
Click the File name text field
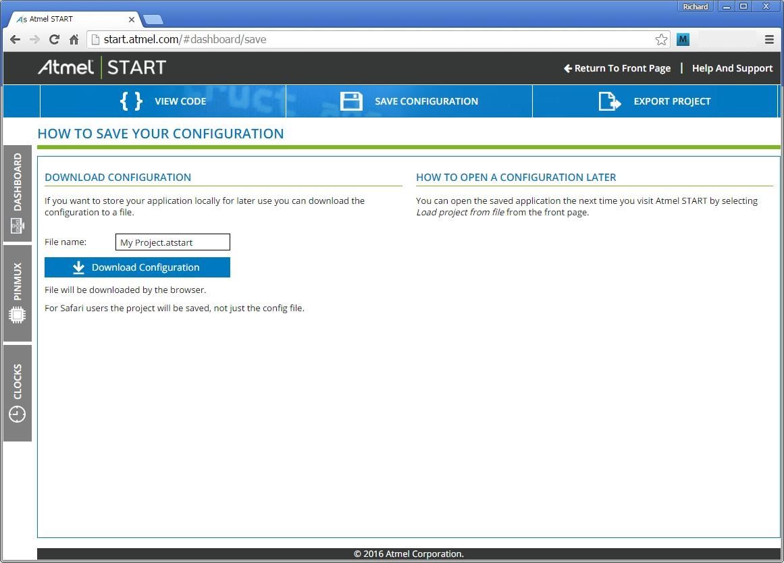173,242
